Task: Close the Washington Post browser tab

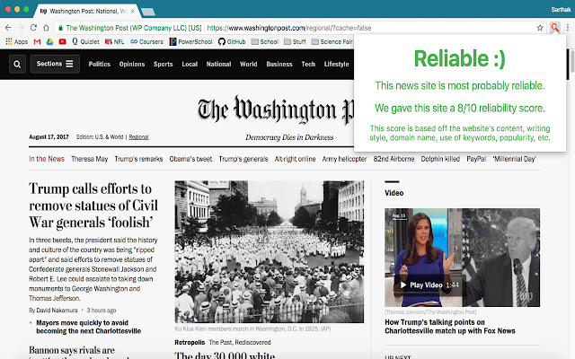Action: 133,11
